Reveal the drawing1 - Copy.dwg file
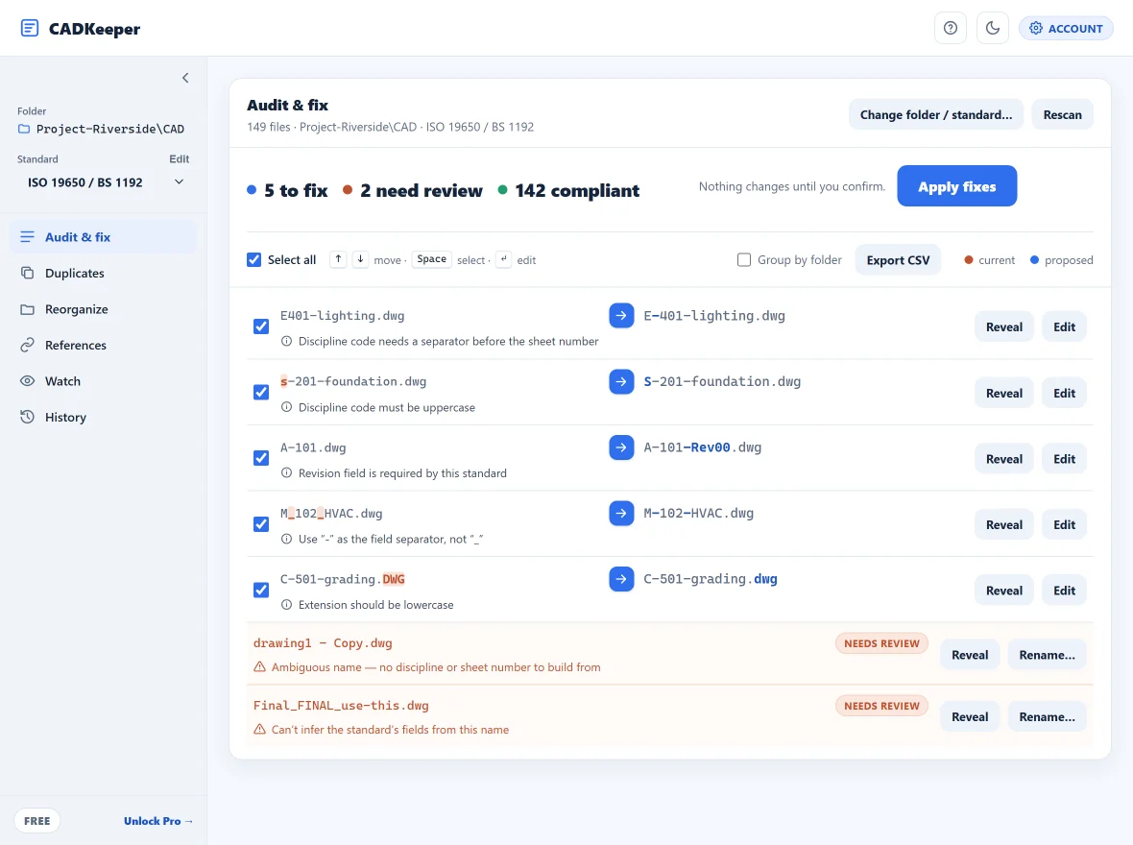The width and height of the screenshot is (1133, 845). click(970, 655)
